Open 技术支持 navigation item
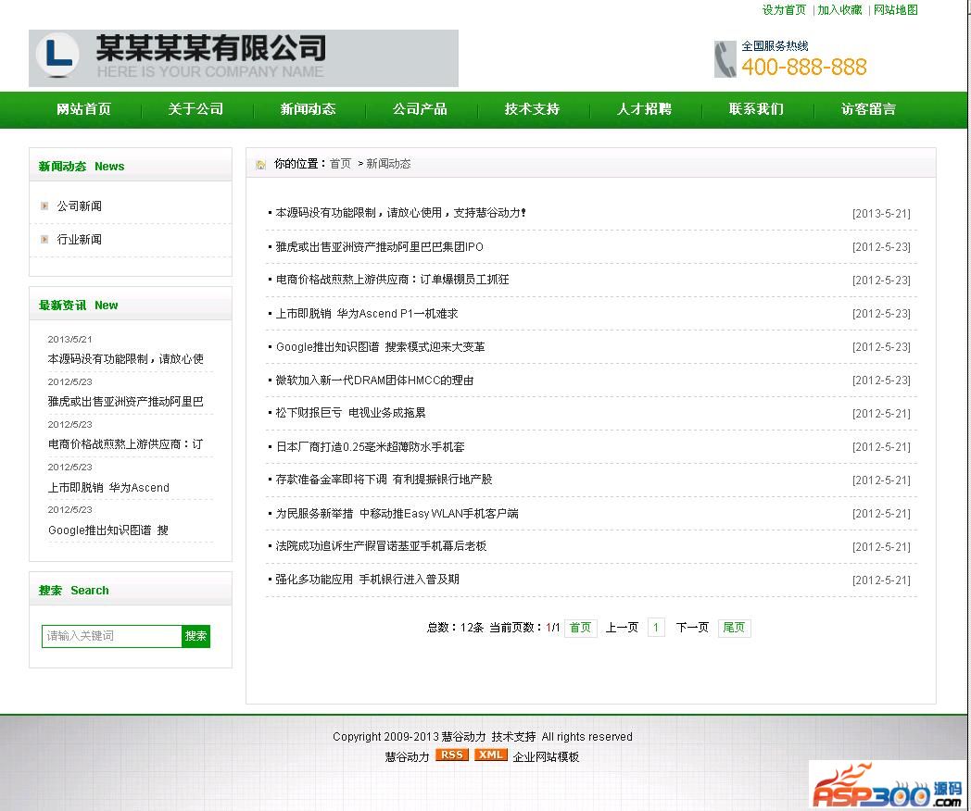This screenshot has width=971, height=811. coord(532,109)
